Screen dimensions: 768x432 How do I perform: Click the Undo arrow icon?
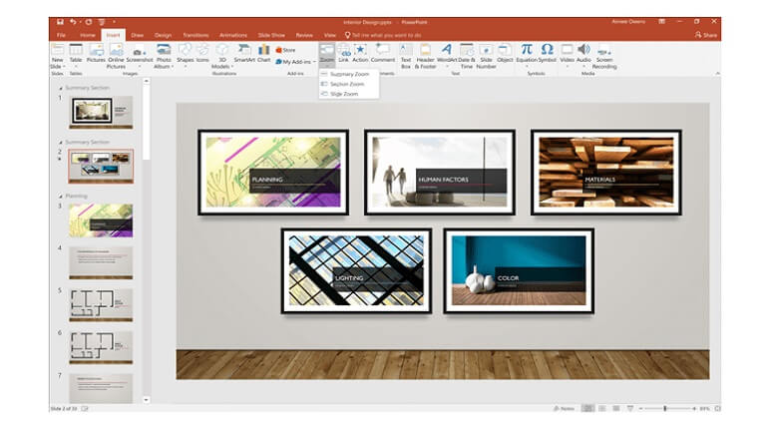point(73,22)
